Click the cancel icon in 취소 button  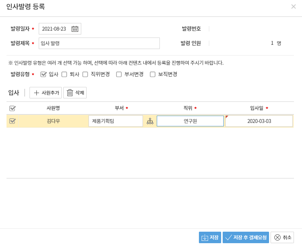click(277, 237)
